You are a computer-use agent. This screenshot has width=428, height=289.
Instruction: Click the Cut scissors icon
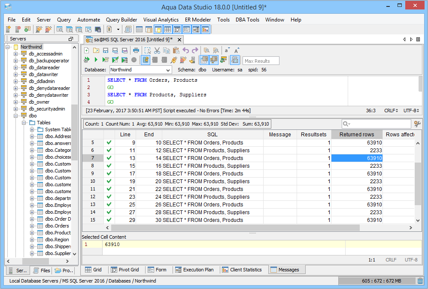tap(157, 50)
